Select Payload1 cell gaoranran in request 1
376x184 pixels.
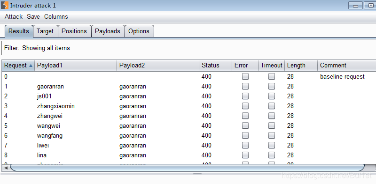51,87
